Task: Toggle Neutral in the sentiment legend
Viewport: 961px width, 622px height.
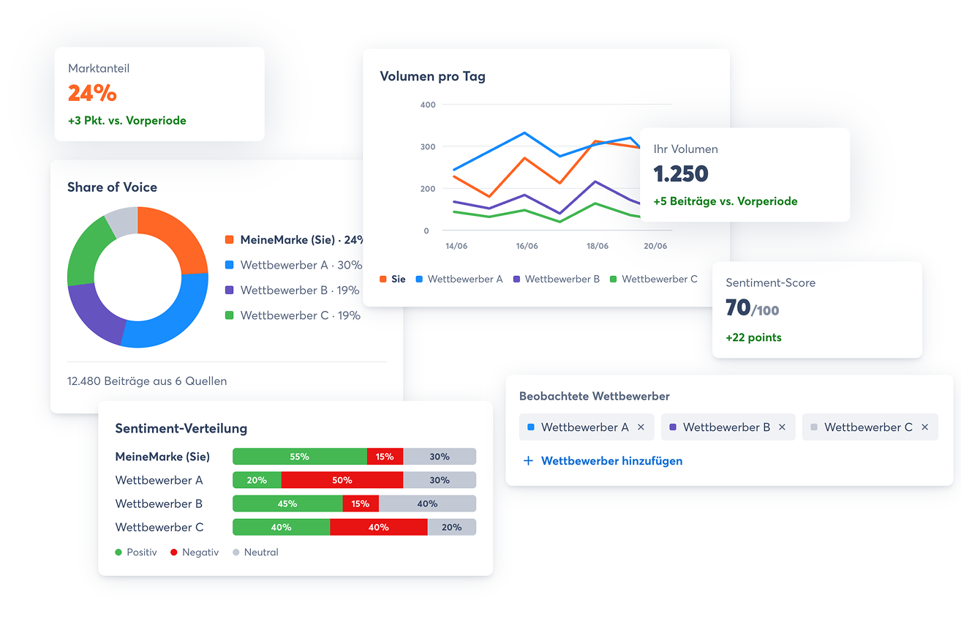Action: click(x=255, y=552)
